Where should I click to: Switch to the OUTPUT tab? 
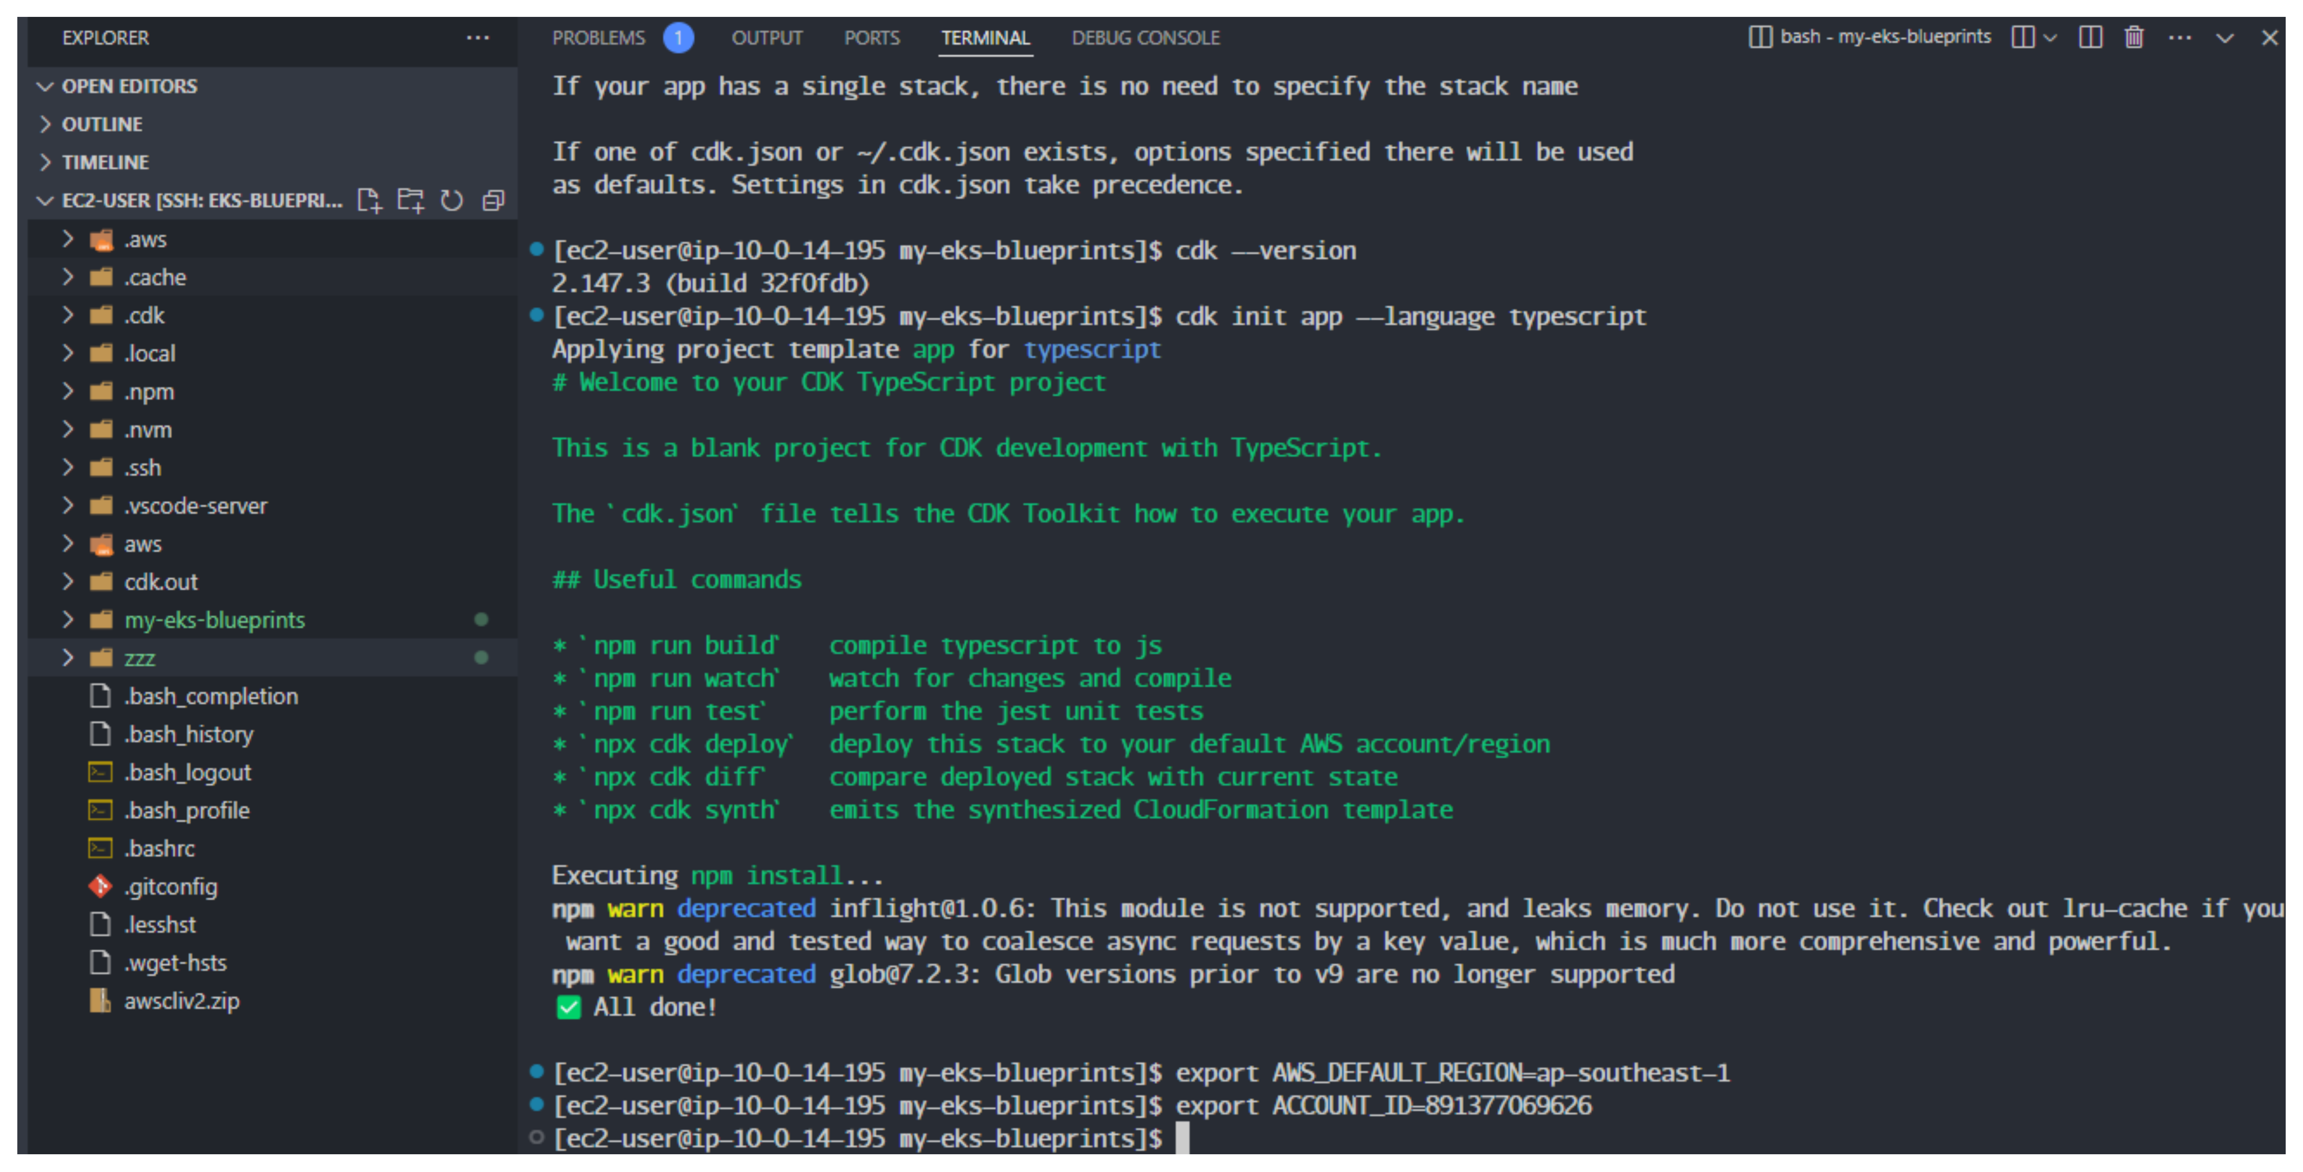pos(767,38)
